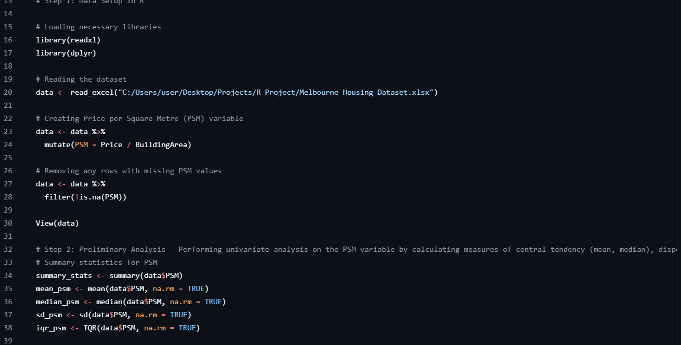Click line number 30 beside View(data)
This screenshot has width=681, height=345.
(x=8, y=223)
